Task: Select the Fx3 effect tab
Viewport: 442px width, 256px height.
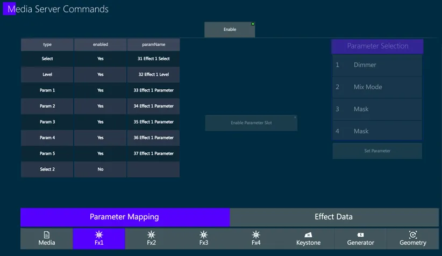Action: pyautogui.click(x=203, y=238)
